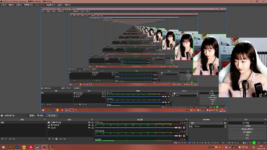Add a new source with plus icon
The height and width of the screenshot is (150, 267).
(x=49, y=139)
